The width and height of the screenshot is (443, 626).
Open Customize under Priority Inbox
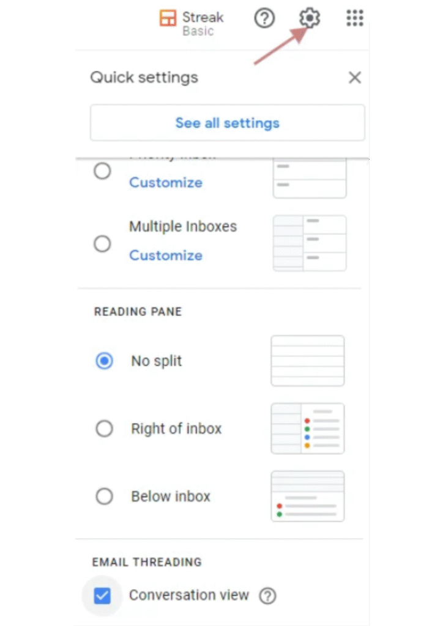click(165, 182)
